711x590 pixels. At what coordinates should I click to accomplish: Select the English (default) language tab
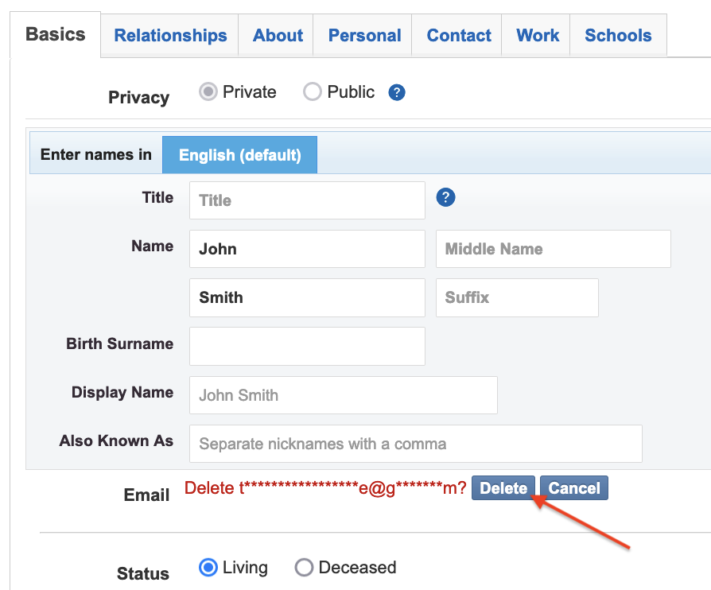(x=240, y=155)
